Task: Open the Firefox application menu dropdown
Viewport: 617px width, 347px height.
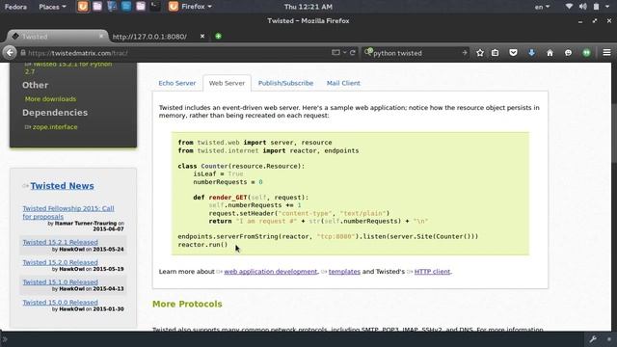Action: (x=190, y=7)
